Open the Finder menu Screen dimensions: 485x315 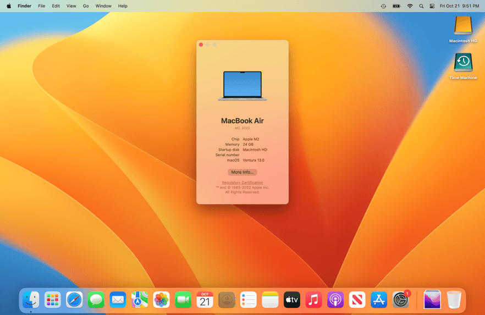coord(24,6)
